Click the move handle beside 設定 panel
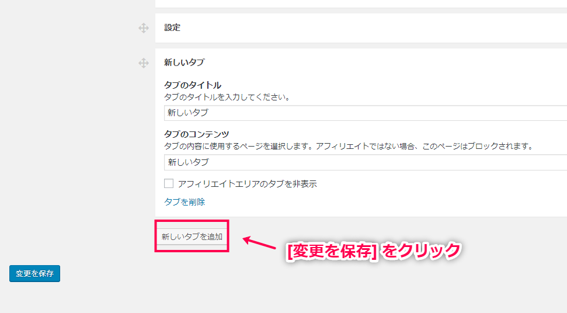 [x=144, y=28]
